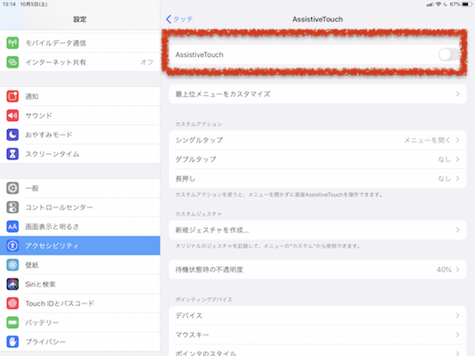Tap the General (一般) gear icon
The height and width of the screenshot is (356, 475).
[x=12, y=188]
